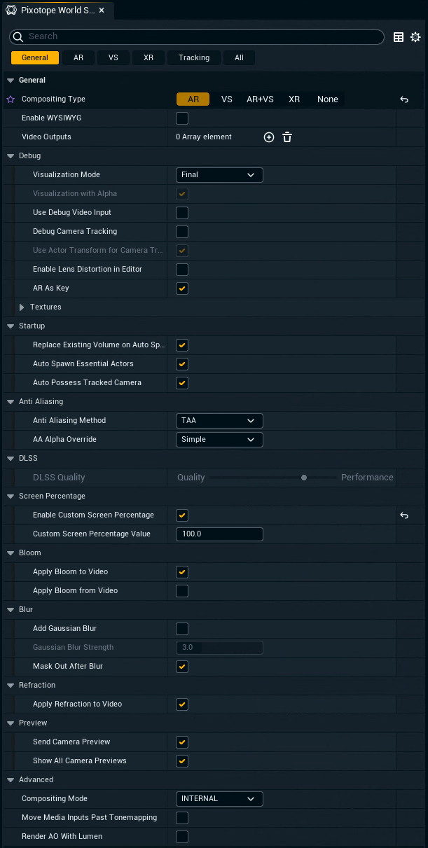Expand the Textures section
Screen dimensions: 428x848
(22, 307)
